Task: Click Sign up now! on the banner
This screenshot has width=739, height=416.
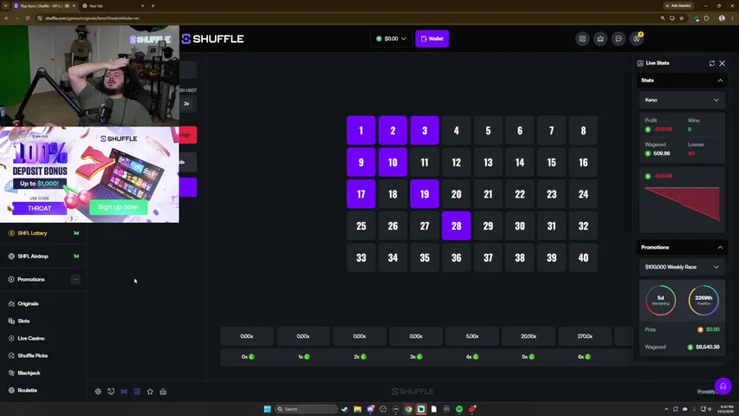Action: pyautogui.click(x=119, y=207)
